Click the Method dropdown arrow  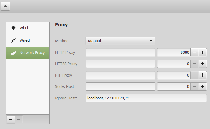tap(151, 41)
